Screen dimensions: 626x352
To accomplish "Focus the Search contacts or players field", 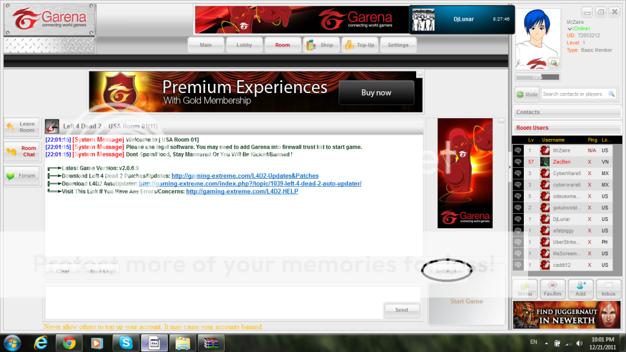I will tap(574, 94).
